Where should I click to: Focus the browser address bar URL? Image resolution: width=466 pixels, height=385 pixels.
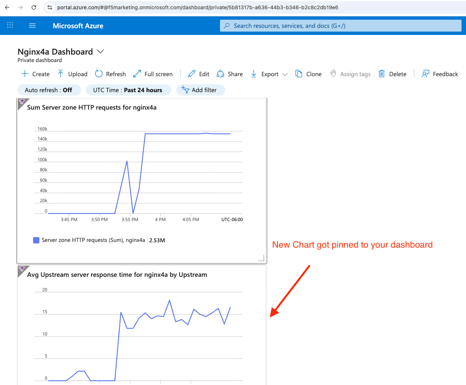pyautogui.click(x=198, y=7)
